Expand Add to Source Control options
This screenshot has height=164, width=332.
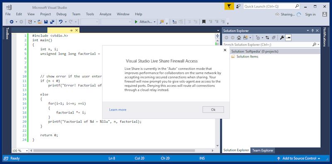point(319,158)
